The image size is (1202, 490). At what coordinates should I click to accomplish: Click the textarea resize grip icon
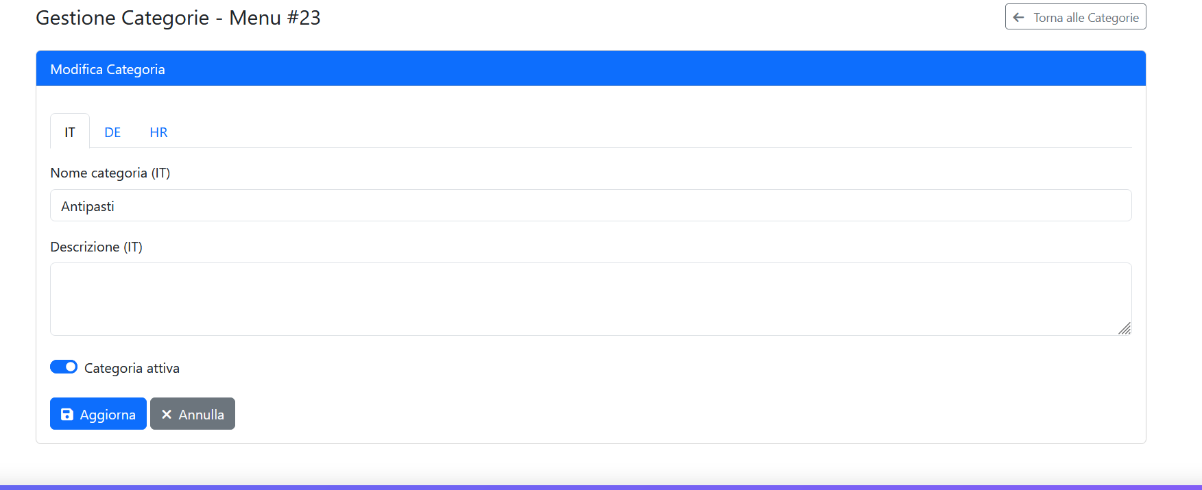[1125, 329]
